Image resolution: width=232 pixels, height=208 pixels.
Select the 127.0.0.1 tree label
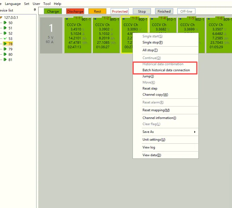tap(11, 18)
